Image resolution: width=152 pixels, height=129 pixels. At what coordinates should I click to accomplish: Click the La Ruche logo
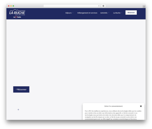point(17,12)
